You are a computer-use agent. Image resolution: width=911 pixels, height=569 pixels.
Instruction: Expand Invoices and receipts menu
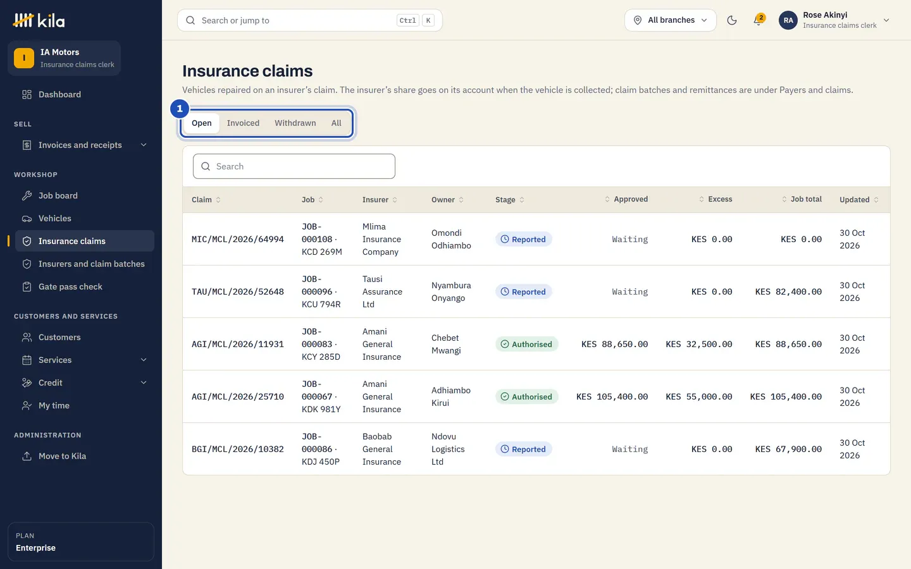(81, 145)
